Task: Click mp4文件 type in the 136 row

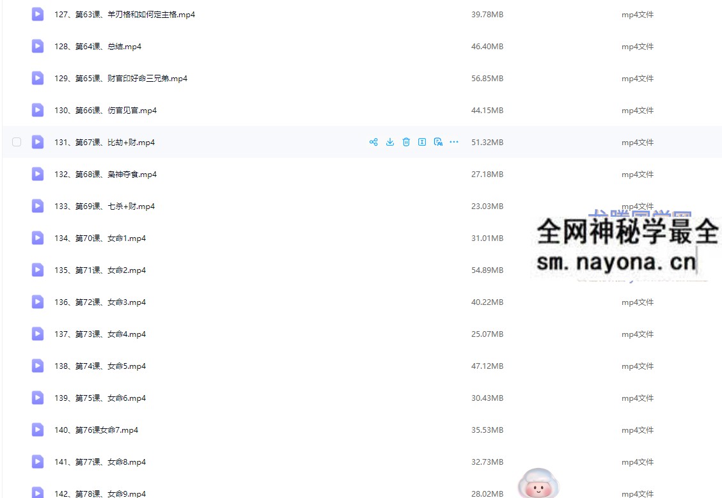Action: 638,302
